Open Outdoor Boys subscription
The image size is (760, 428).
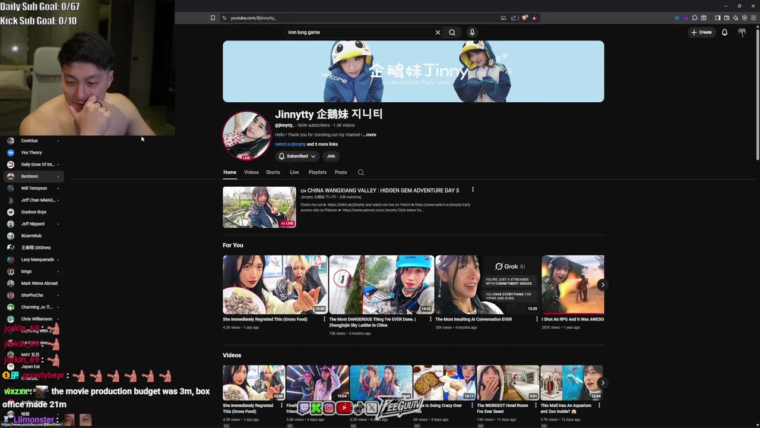pyautogui.click(x=33, y=212)
